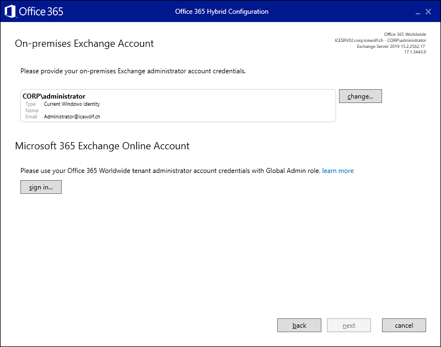Click the Name label in account box
This screenshot has height=347, width=441.
[32, 110]
